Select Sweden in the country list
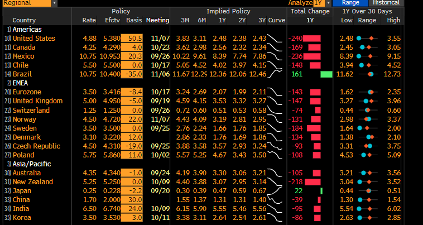 pyautogui.click(x=25, y=128)
